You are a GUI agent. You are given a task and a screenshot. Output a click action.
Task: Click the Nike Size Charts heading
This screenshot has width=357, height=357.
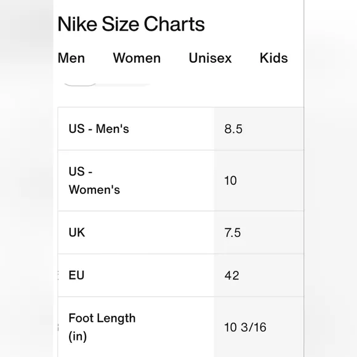[x=131, y=24]
